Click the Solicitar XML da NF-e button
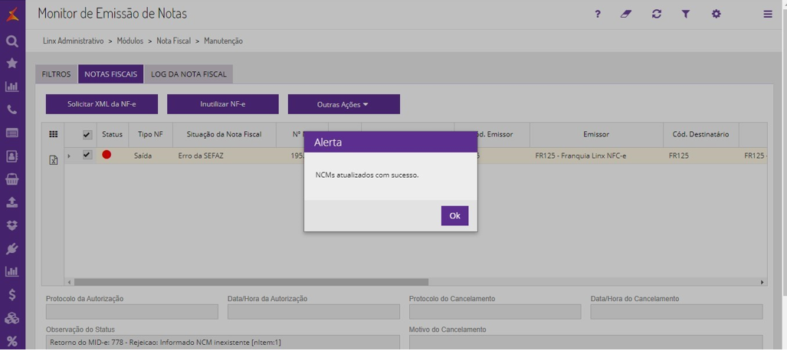This screenshot has width=787, height=351. [102, 104]
